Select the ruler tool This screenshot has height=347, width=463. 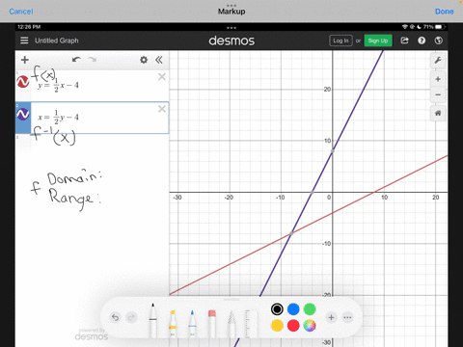point(251,324)
